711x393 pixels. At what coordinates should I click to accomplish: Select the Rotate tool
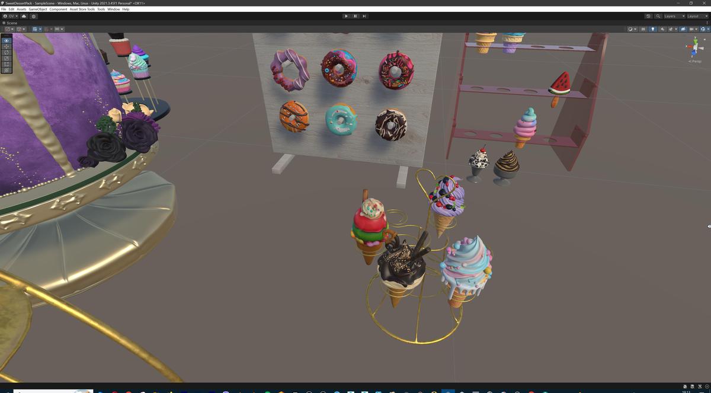(x=6, y=52)
